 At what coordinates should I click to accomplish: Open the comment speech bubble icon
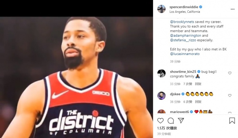tap(171, 121)
